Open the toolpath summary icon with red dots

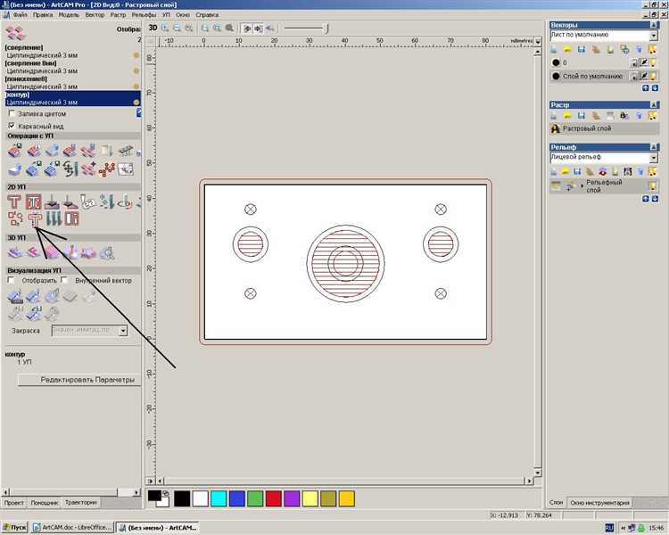pos(107,169)
